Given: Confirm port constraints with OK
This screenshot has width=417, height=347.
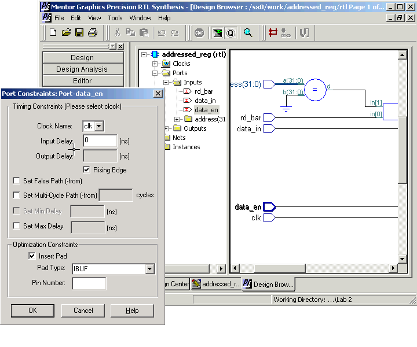Looking at the screenshot, I should point(32,311).
